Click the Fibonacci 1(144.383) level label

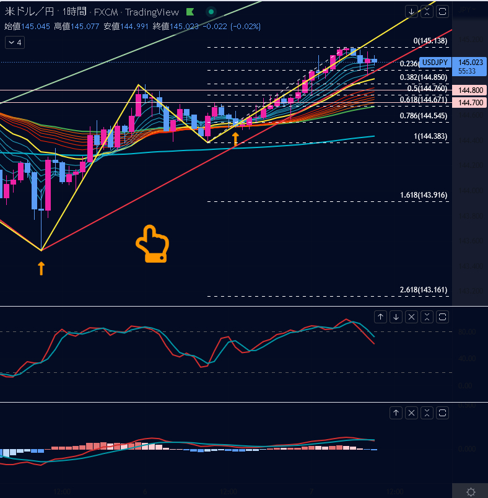tap(430, 136)
